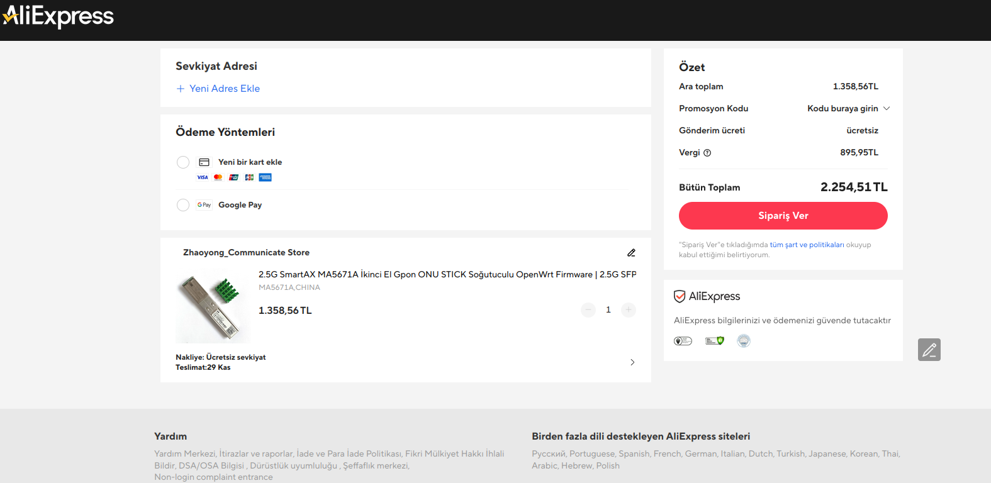This screenshot has height=483, width=991.
Task: Switch to the Dutch AliExpress site
Action: (760, 453)
